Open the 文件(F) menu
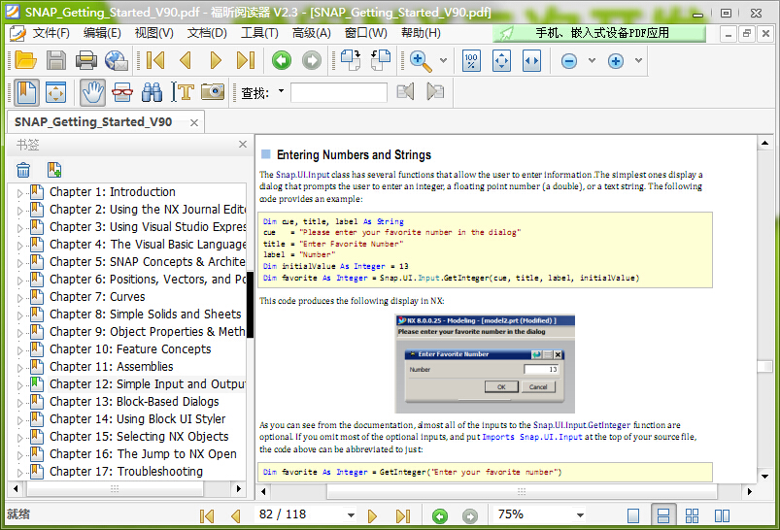This screenshot has height=530, width=780. 51,32
